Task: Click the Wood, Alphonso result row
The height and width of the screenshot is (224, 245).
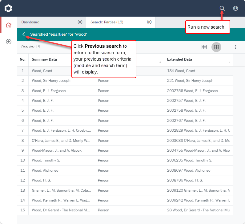Action: pyautogui.click(x=45, y=170)
